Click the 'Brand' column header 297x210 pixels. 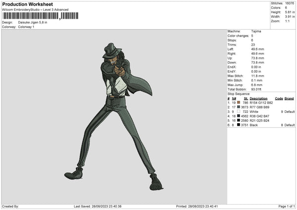click(289, 99)
